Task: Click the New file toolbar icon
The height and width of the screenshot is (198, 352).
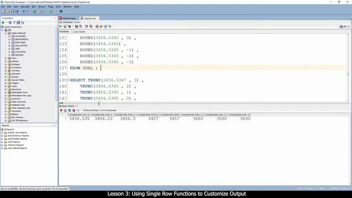Action: tap(4, 11)
